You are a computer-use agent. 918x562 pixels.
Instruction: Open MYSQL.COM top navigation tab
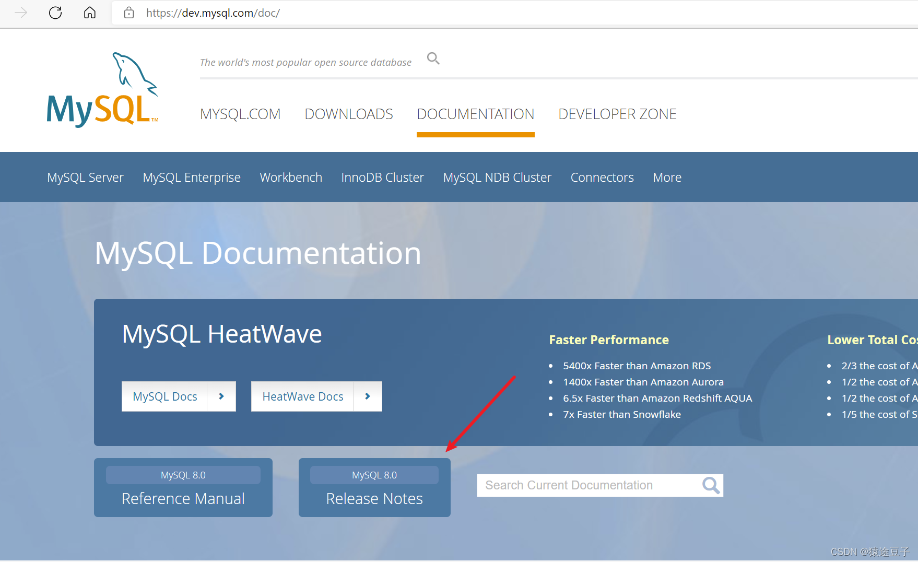[240, 114]
